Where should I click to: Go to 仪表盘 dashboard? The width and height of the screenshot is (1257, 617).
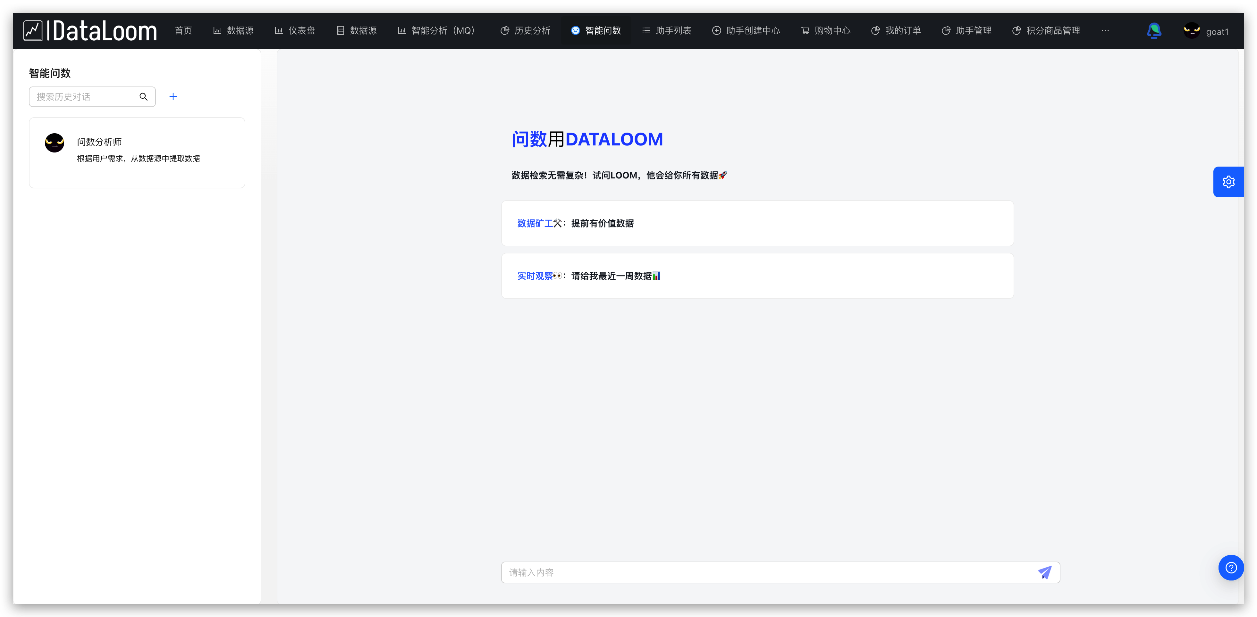(x=295, y=31)
